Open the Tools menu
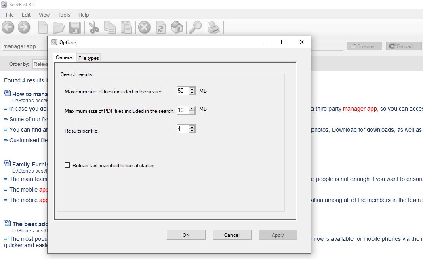423x259 pixels. coord(64,15)
